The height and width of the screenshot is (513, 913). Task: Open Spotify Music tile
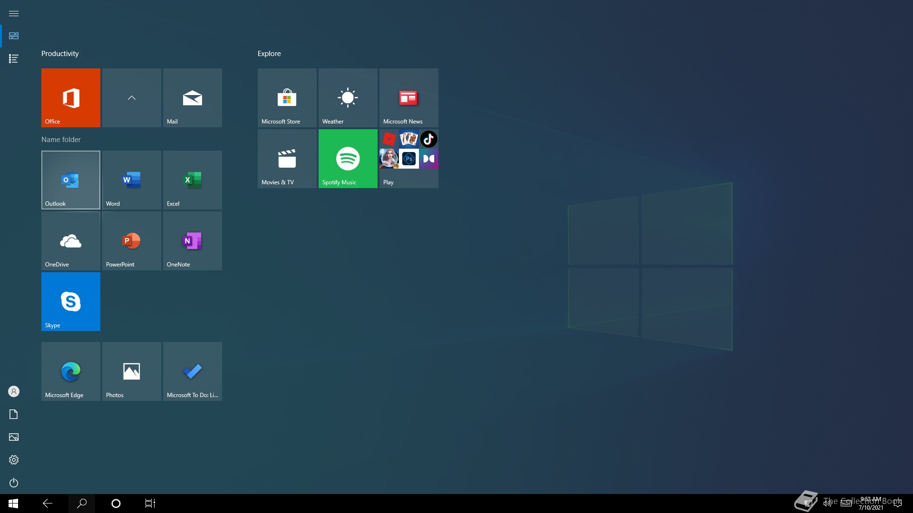click(348, 159)
